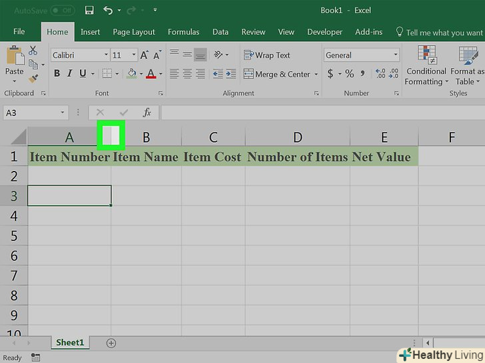Click the Orientation text angle icon
The image size is (485, 363).
(x=219, y=55)
